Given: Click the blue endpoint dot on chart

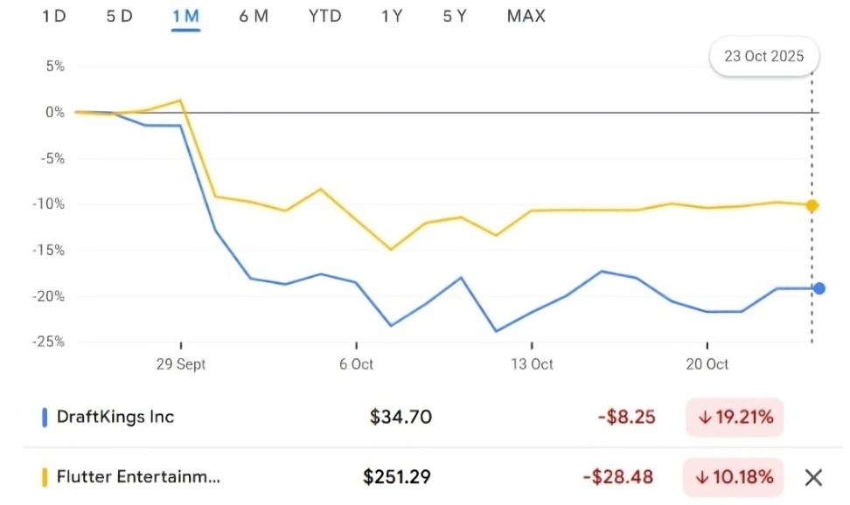Looking at the screenshot, I should [819, 288].
